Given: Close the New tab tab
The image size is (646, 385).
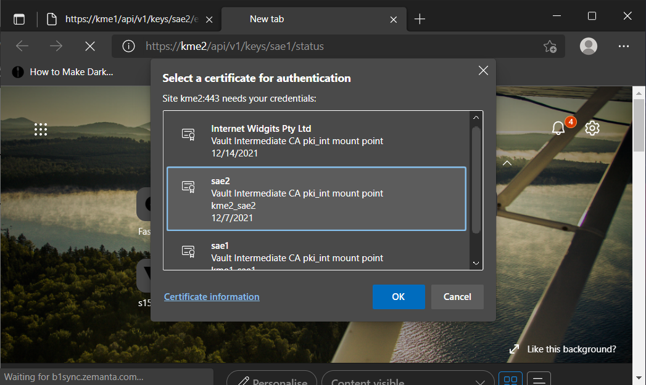Looking at the screenshot, I should (x=394, y=20).
